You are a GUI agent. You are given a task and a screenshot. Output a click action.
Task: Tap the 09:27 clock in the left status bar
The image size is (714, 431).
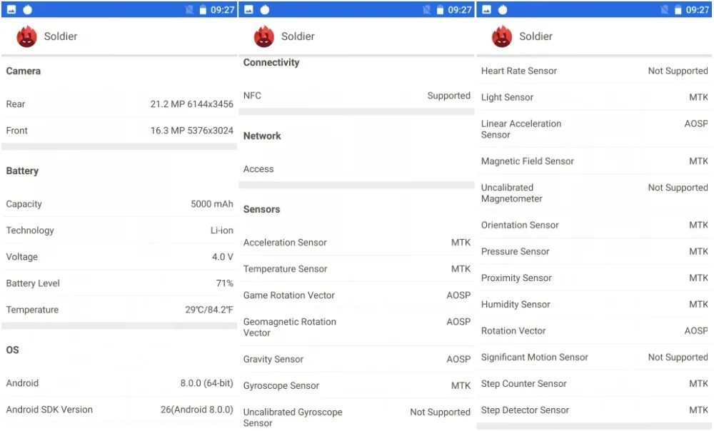222,10
